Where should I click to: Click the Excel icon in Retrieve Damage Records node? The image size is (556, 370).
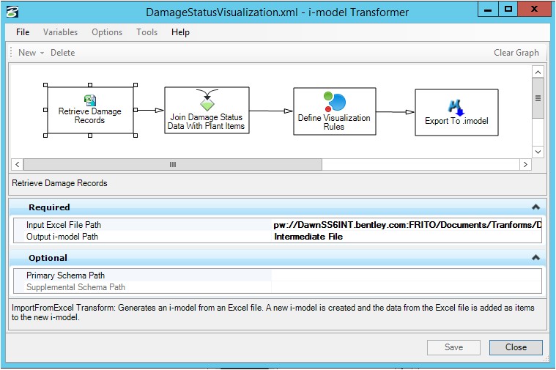coord(90,100)
